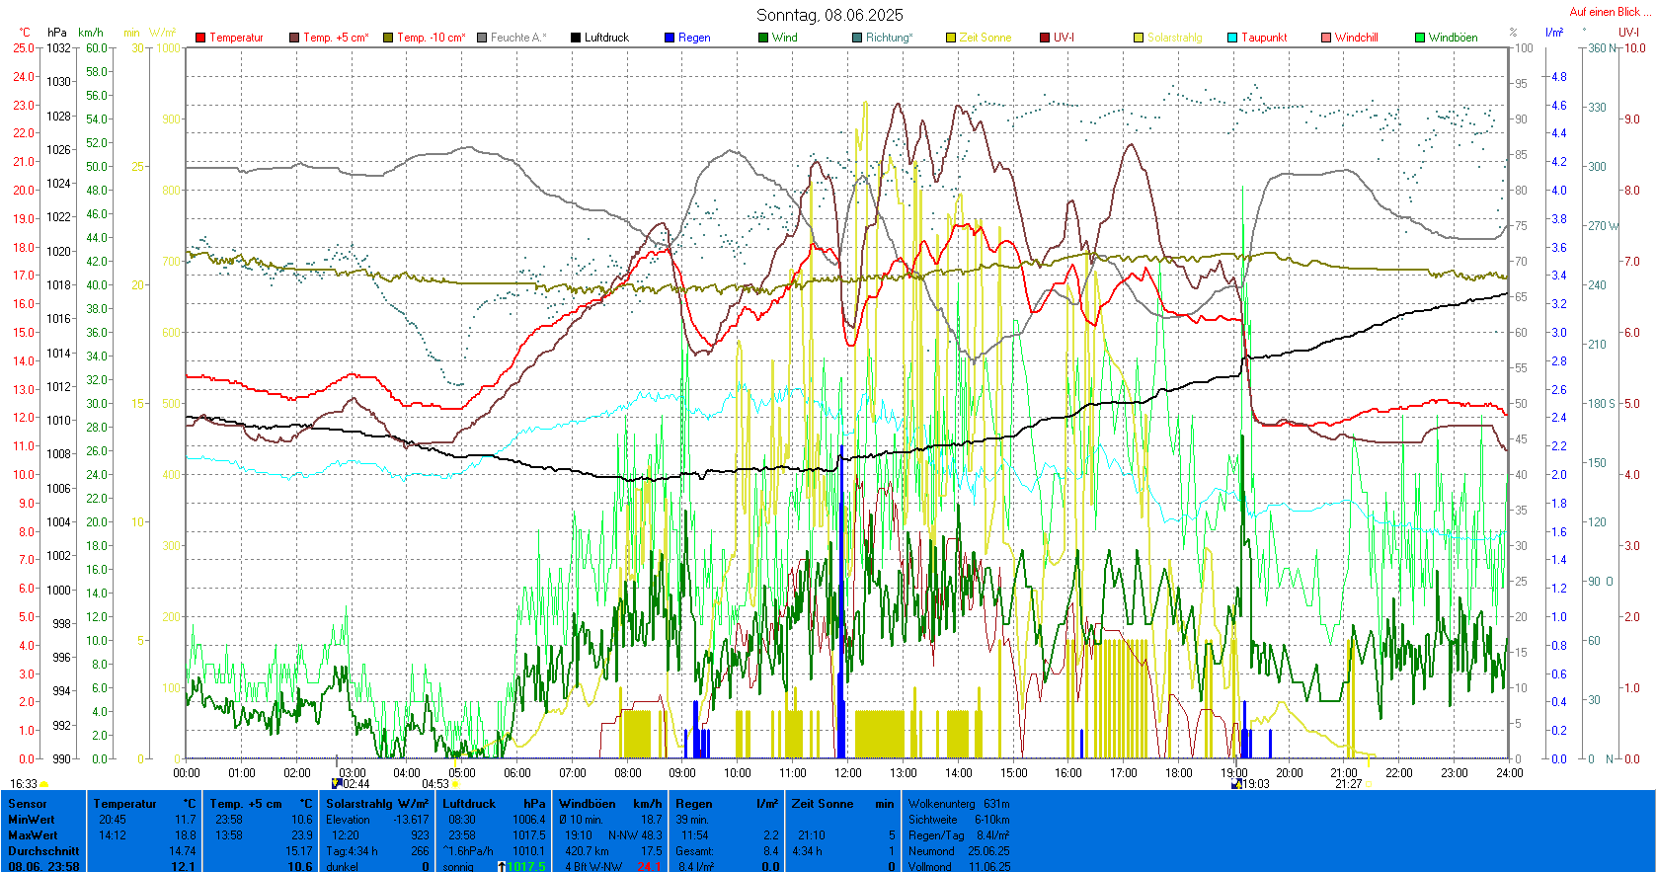Click the 'Solarstrahlg' legend label
Screen dimensions: 1656x872
tap(1175, 38)
